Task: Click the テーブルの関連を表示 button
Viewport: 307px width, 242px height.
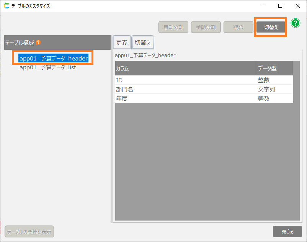Action: click(29, 232)
